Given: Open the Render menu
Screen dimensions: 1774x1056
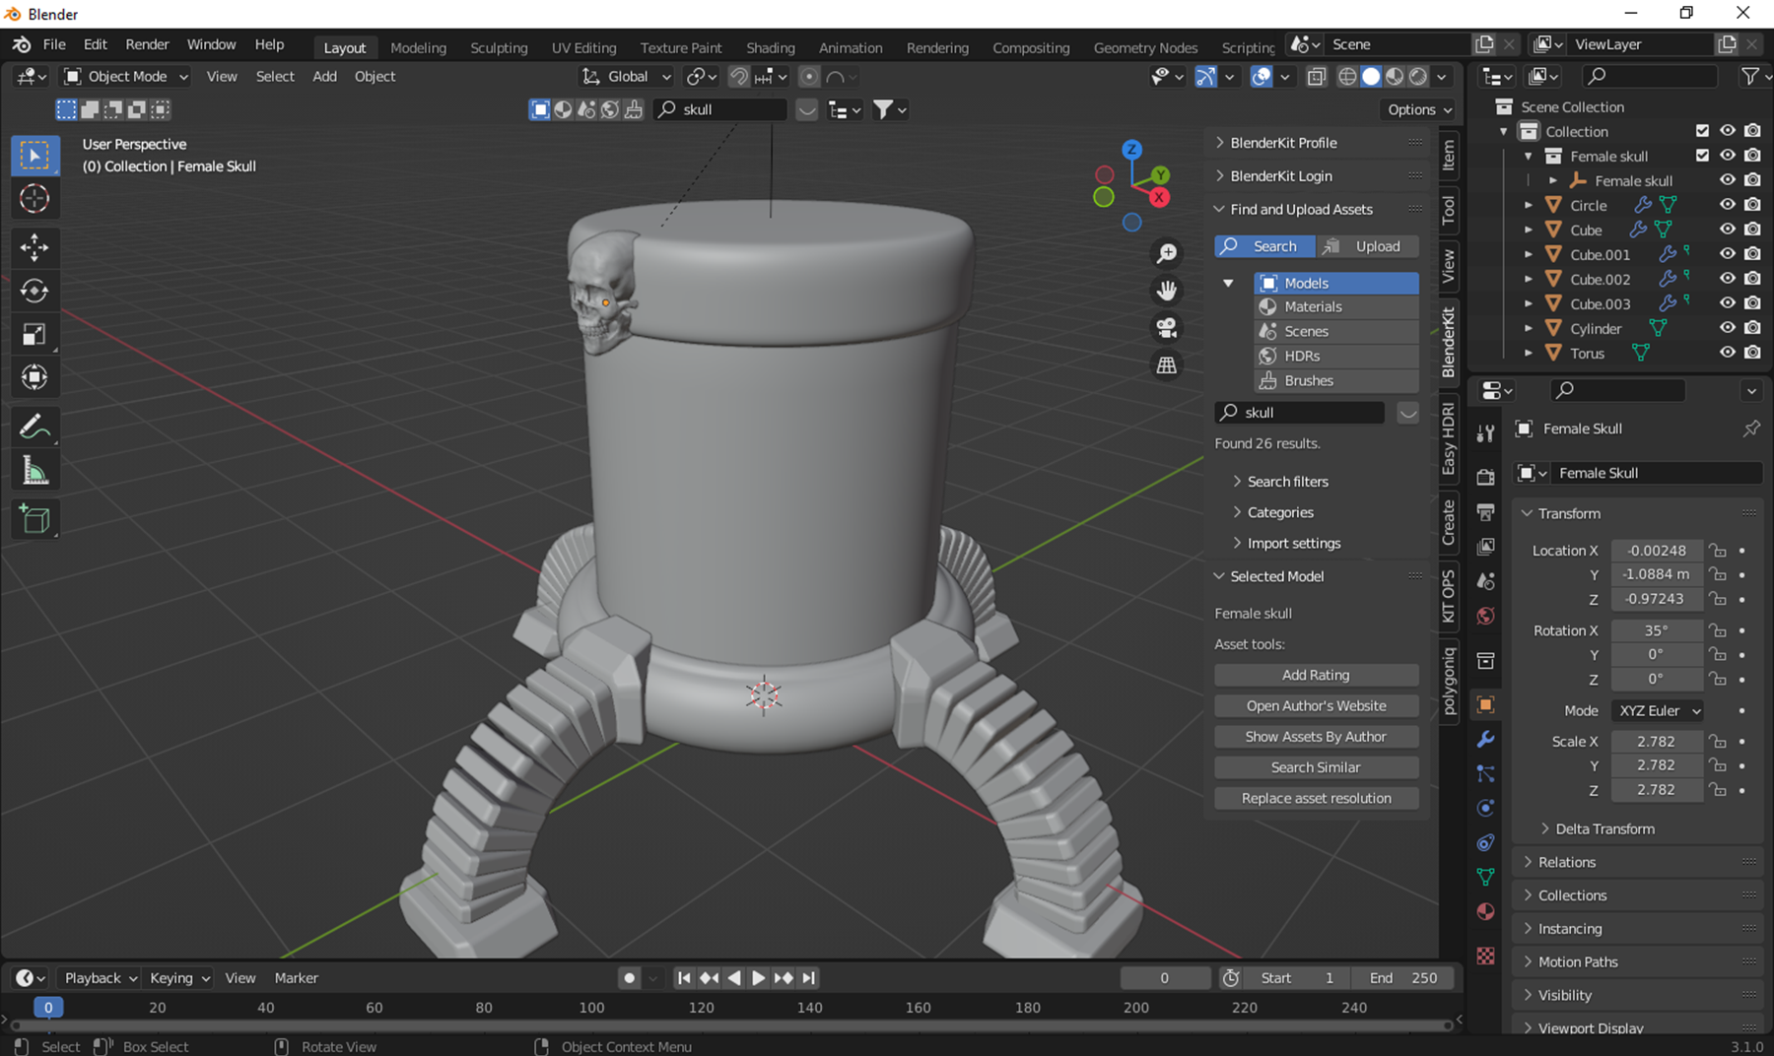Looking at the screenshot, I should 147,45.
